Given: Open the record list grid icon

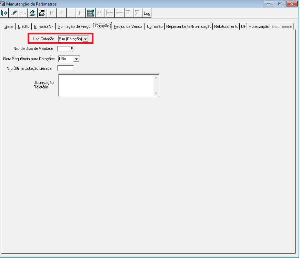Looking at the screenshot, I should coord(90,13).
